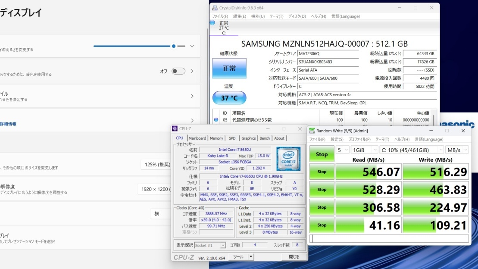Switch to the Mainboard tab in CPU-Z

[x=197, y=138]
